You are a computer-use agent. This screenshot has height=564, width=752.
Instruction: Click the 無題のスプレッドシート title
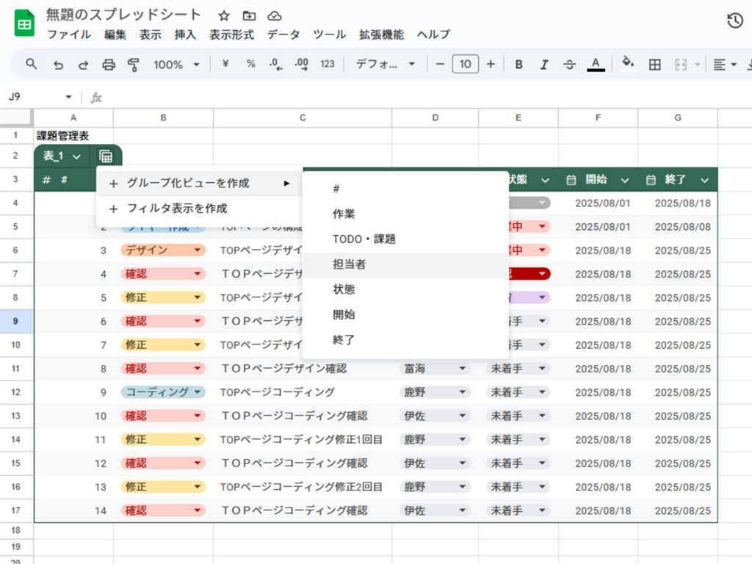pos(123,15)
